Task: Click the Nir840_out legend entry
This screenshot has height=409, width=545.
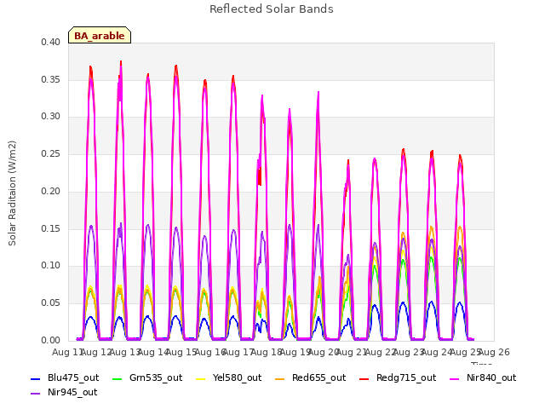Action: pos(483,378)
